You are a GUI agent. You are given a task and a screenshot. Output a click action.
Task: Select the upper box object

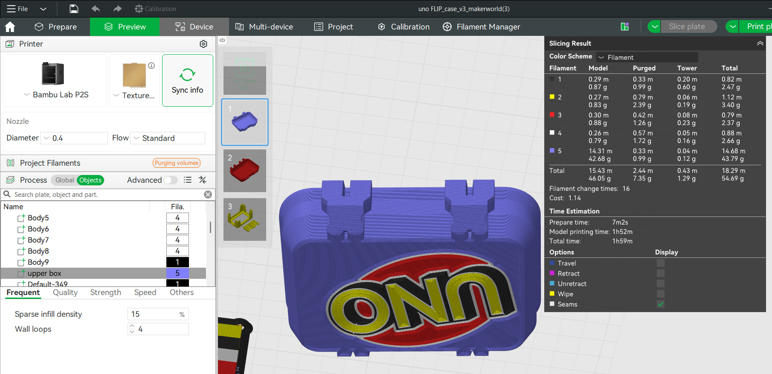point(44,273)
